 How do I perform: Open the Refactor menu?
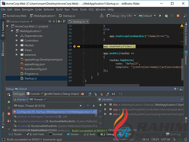pyautogui.click(x=49, y=9)
